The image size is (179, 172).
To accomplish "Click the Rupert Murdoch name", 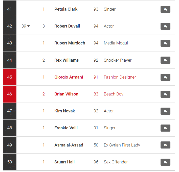I will click(x=70, y=43).
